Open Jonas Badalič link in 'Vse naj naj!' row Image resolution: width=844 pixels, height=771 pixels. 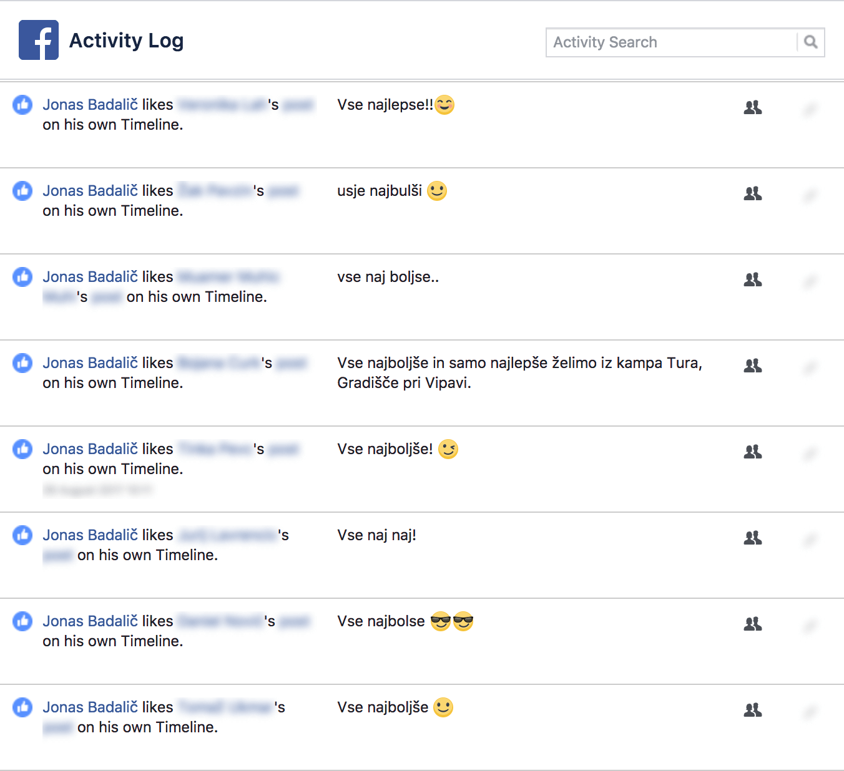(91, 535)
